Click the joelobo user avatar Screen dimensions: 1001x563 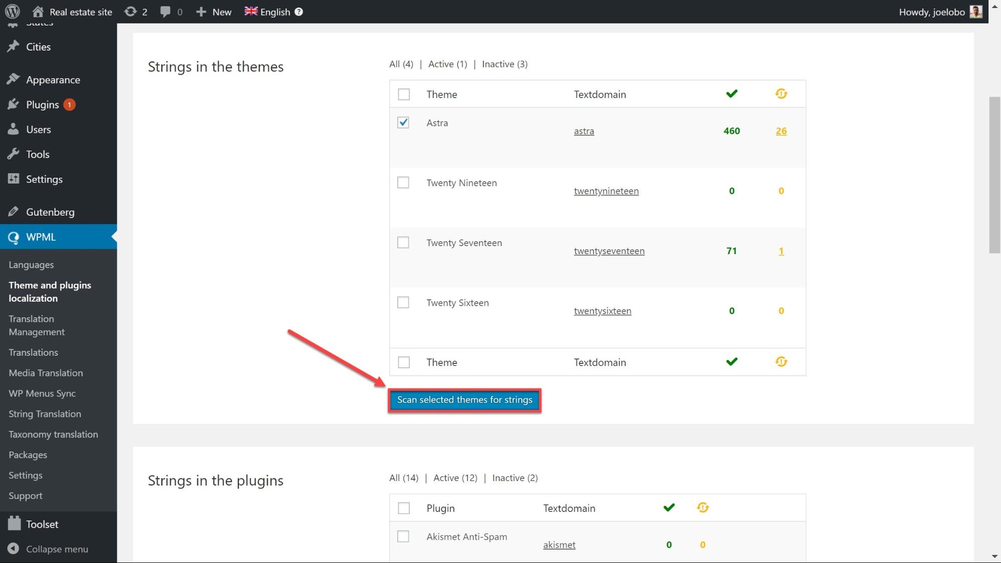click(976, 12)
